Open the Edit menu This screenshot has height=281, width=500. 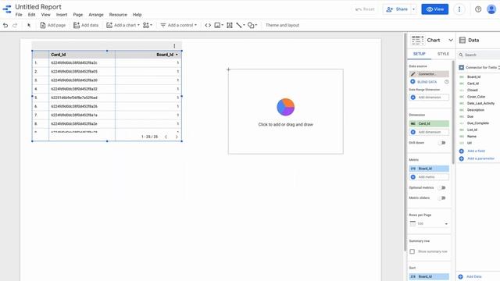click(31, 15)
